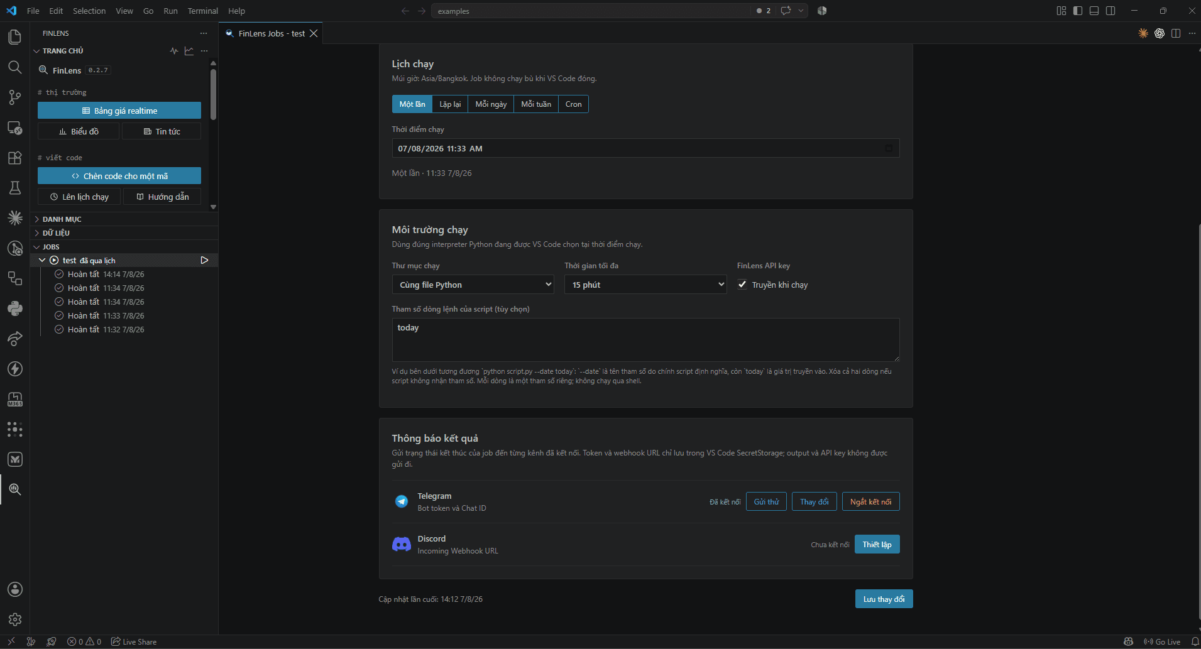Screen dimensions: 1201x649
Task: Run the test job with play icon
Action: click(x=204, y=260)
